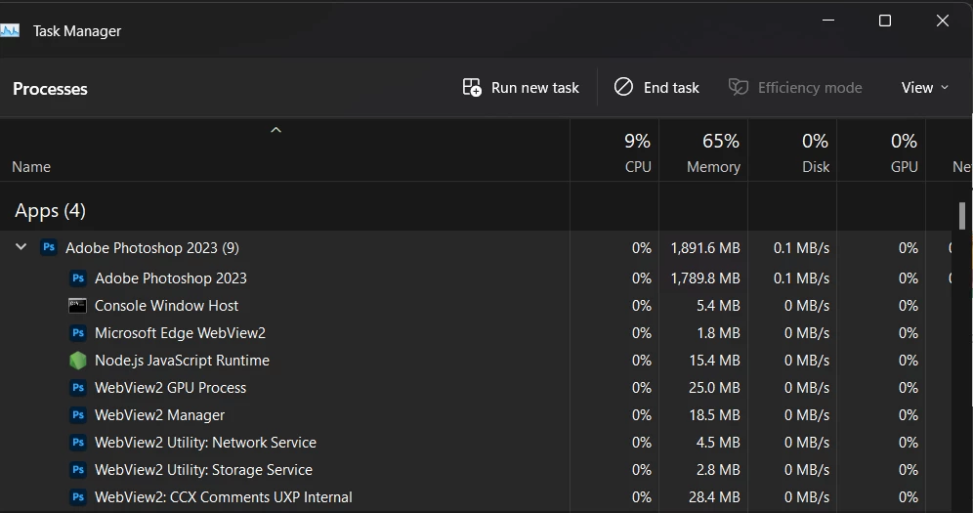Click the 1,789.8 MB memory value
The width and height of the screenshot is (973, 513).
pyautogui.click(x=705, y=278)
